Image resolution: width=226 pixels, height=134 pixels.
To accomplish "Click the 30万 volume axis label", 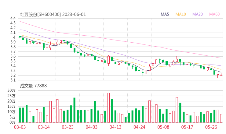I will (12, 91).
